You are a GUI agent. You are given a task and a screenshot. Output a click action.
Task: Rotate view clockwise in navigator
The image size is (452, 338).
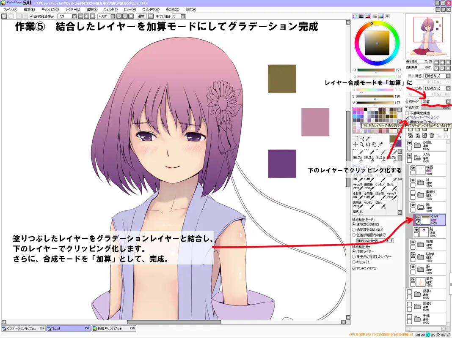(442, 68)
